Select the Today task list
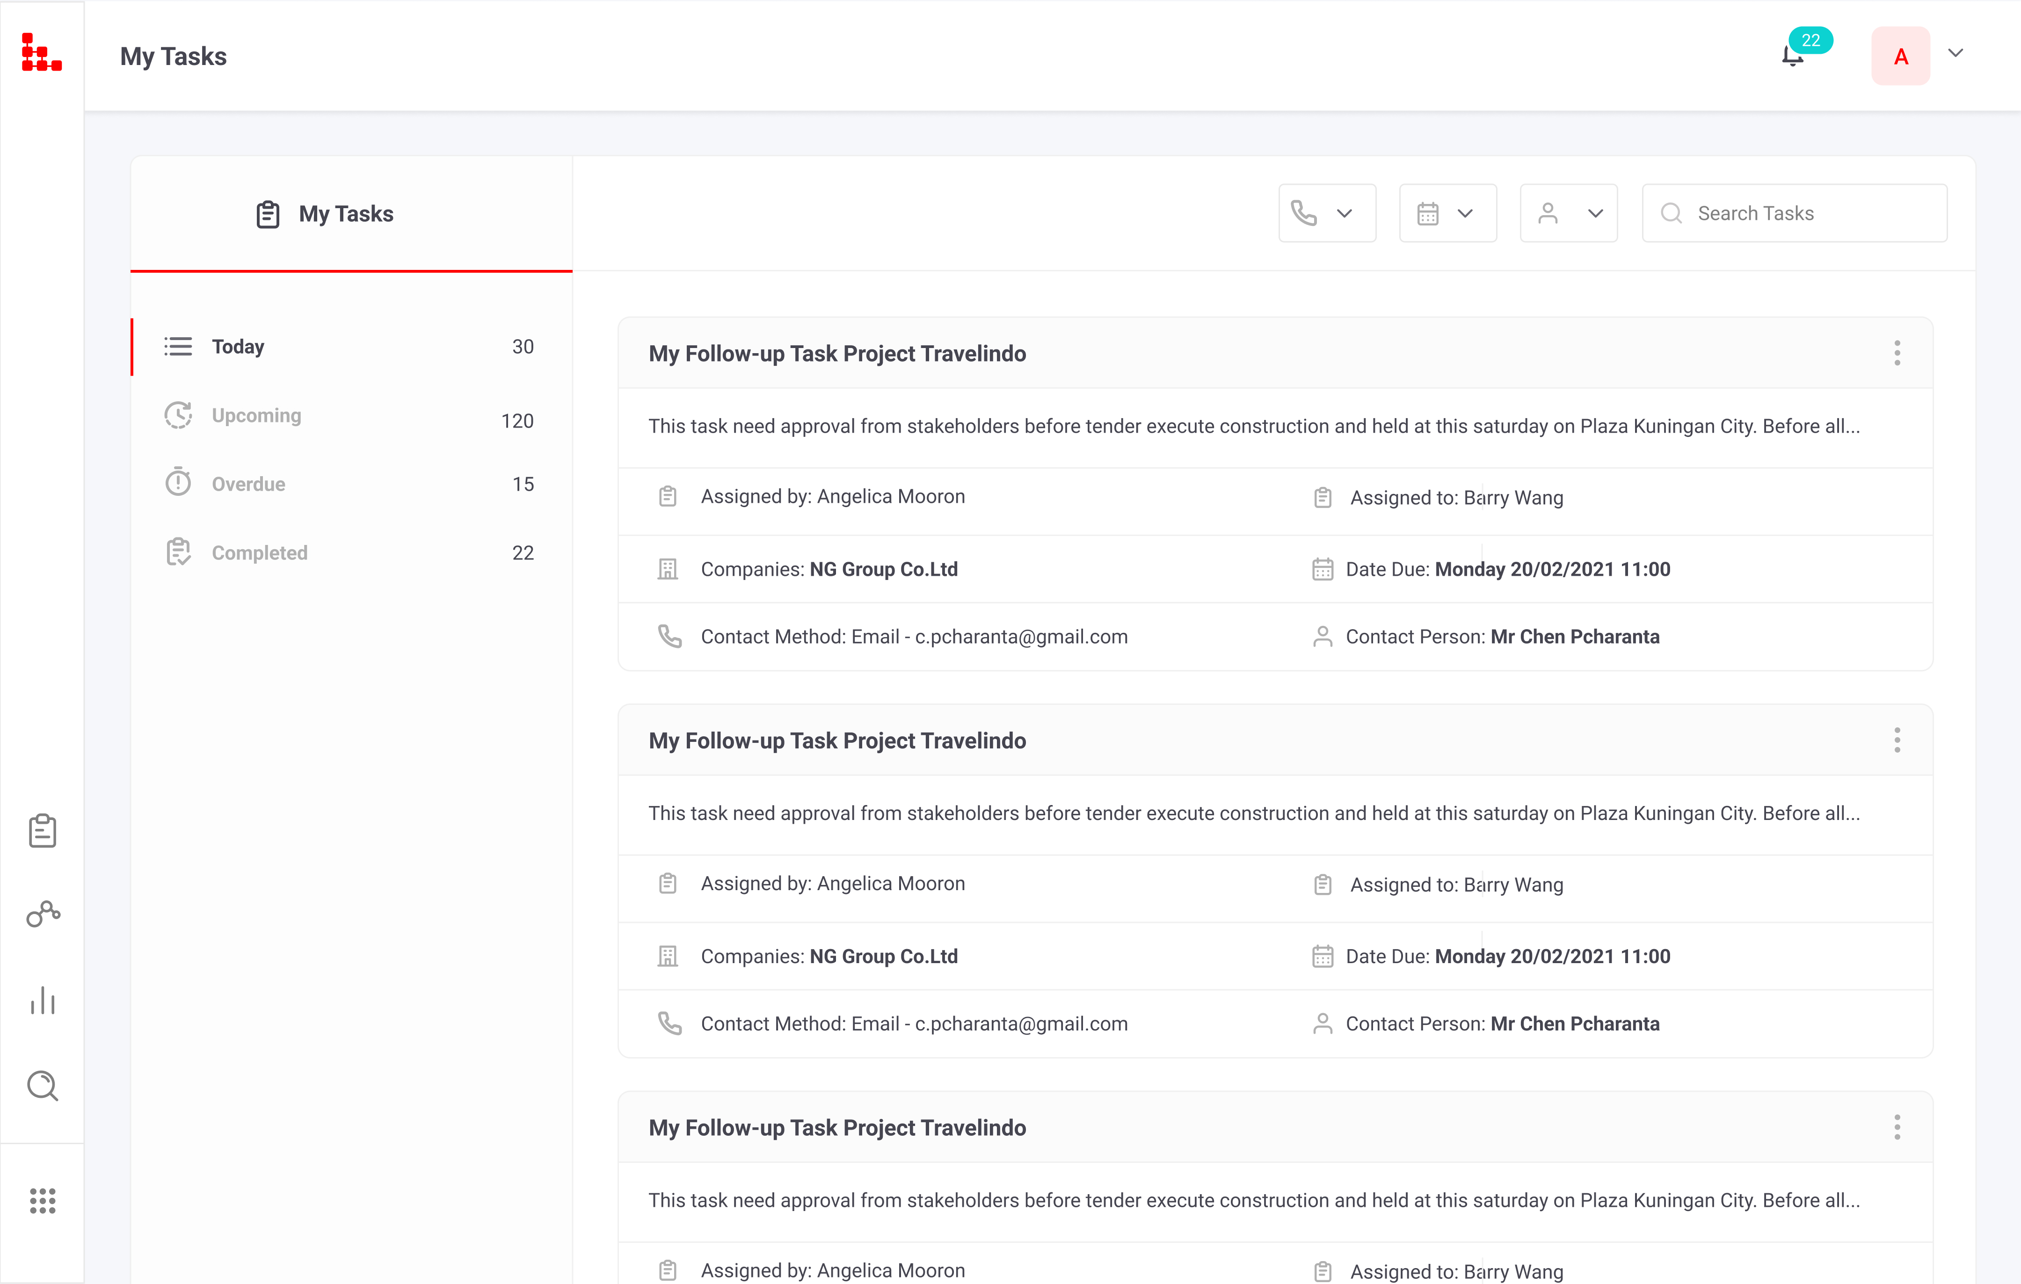 238,347
